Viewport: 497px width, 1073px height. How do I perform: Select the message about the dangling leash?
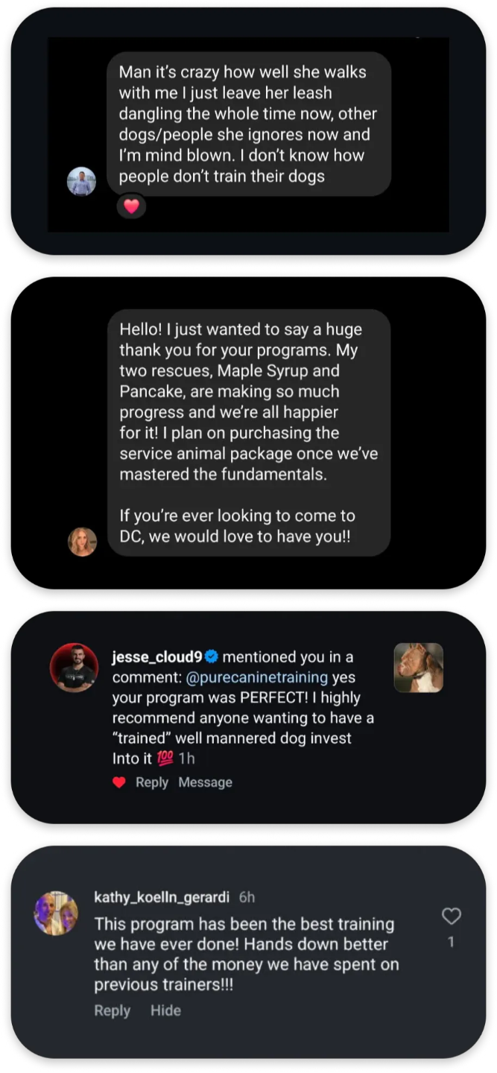coord(249,124)
